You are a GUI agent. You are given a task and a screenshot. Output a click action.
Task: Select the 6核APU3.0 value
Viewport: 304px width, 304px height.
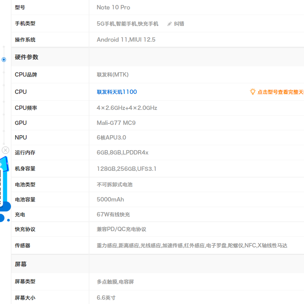[111, 138]
